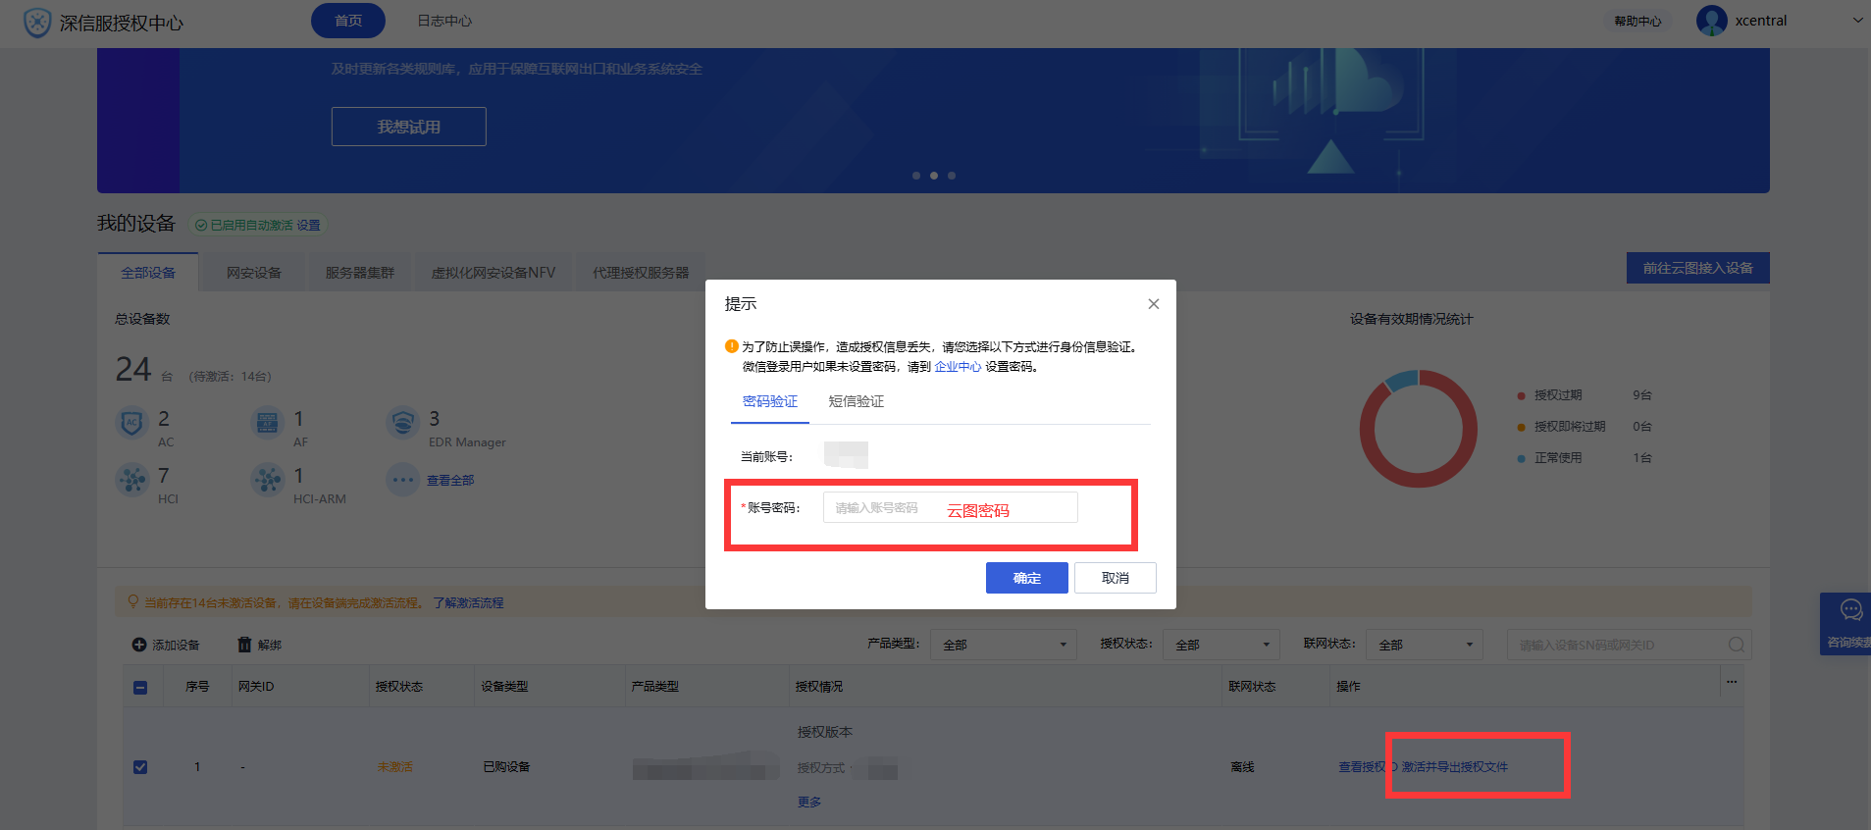This screenshot has width=1871, height=830.
Task: Click 激活并导出授权文件 link in row 1
Action: tap(1454, 767)
